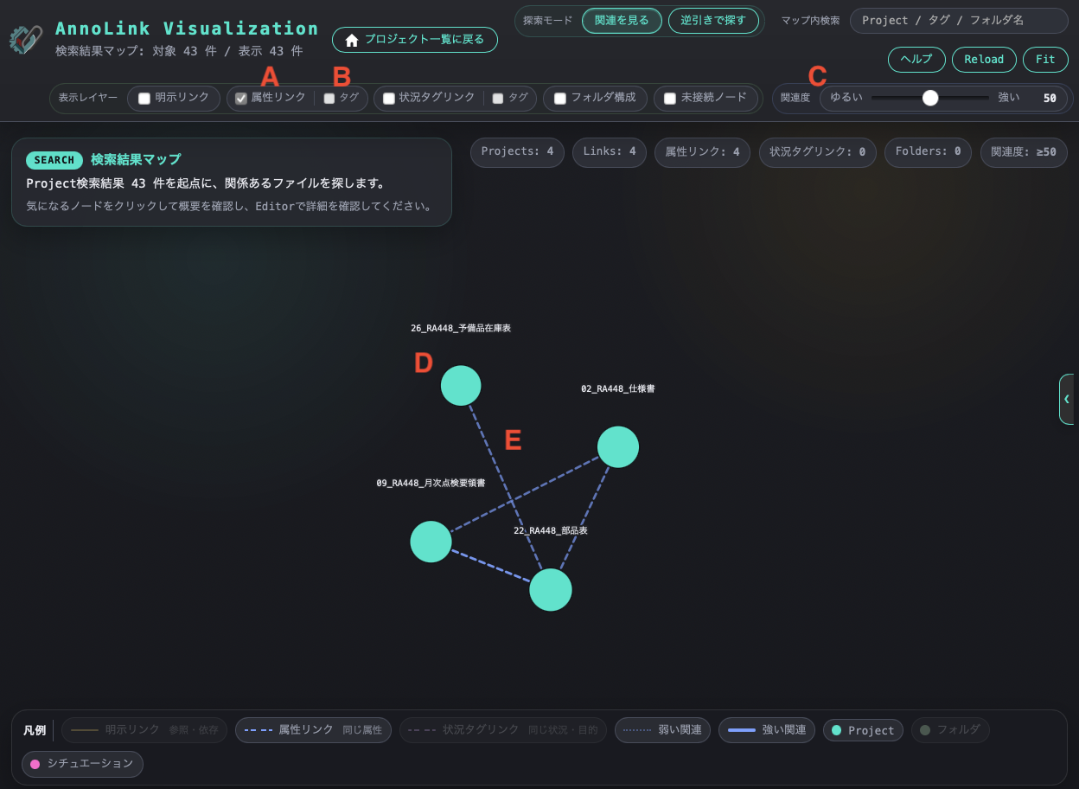The width and height of the screenshot is (1079, 789).
Task: Check the 未接続ノード checkbox
Action: click(x=670, y=99)
